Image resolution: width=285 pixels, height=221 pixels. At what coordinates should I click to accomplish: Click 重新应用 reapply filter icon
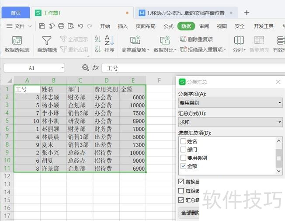pyautogui.click(x=74, y=49)
